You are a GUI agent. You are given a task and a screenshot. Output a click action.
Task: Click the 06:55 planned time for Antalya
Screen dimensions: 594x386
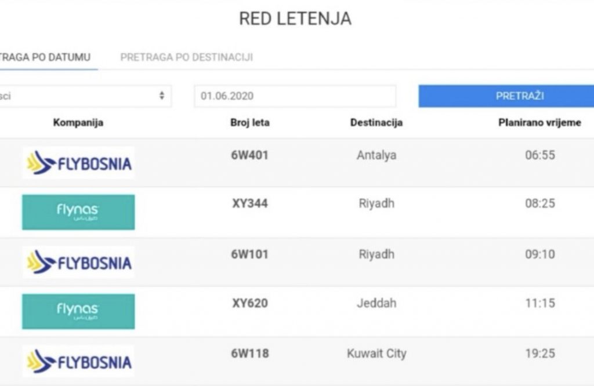540,155
